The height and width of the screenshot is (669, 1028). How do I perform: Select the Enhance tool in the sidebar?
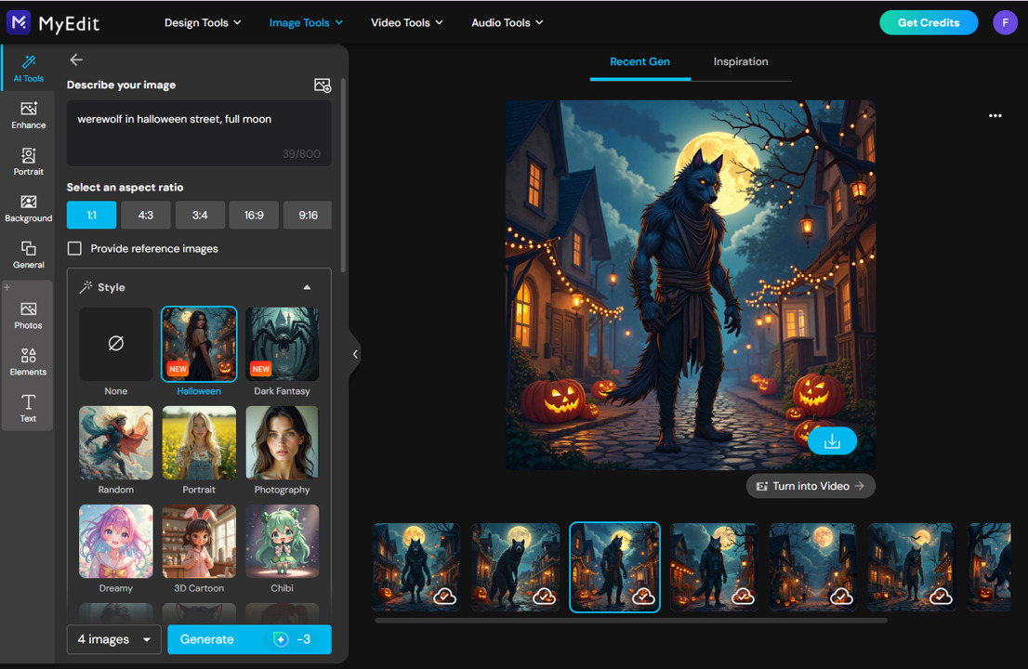[x=28, y=115]
